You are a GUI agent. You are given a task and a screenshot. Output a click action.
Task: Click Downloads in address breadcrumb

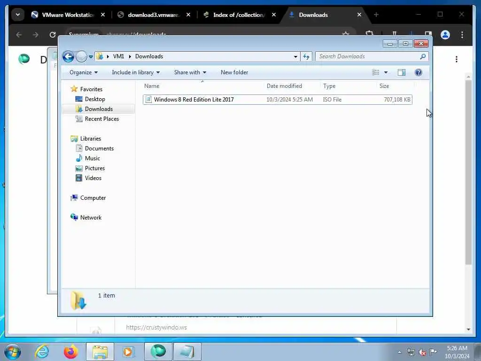(x=149, y=56)
